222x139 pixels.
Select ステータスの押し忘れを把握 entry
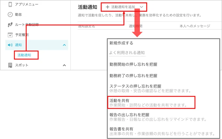tap(150, 88)
